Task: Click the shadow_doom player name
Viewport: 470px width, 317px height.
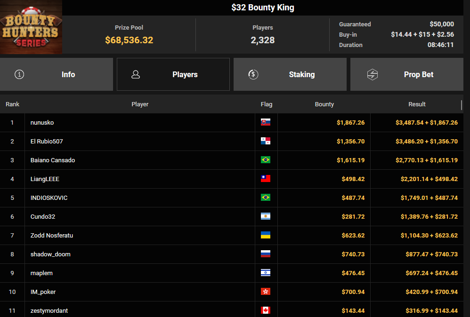Action: point(50,254)
